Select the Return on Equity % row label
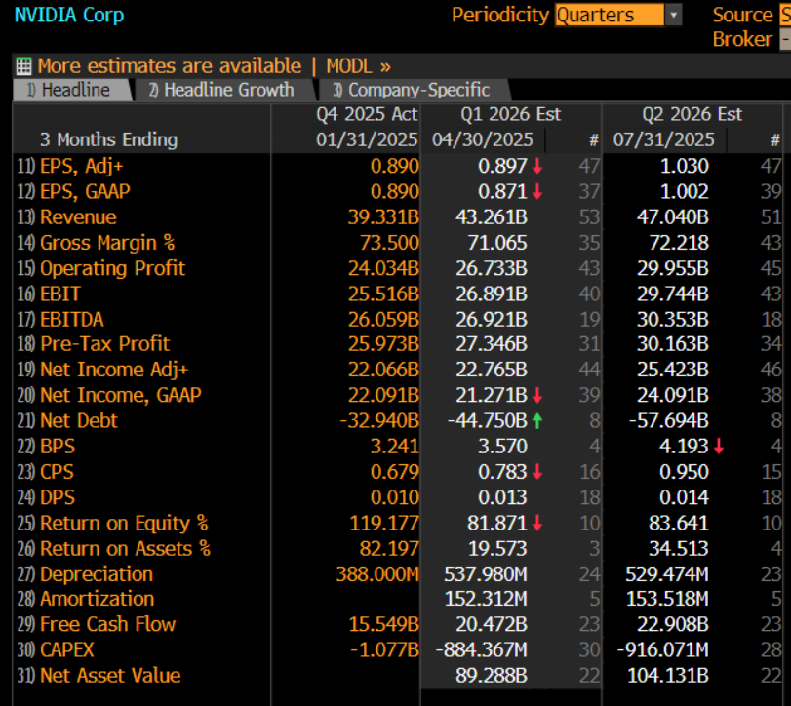 124,523
